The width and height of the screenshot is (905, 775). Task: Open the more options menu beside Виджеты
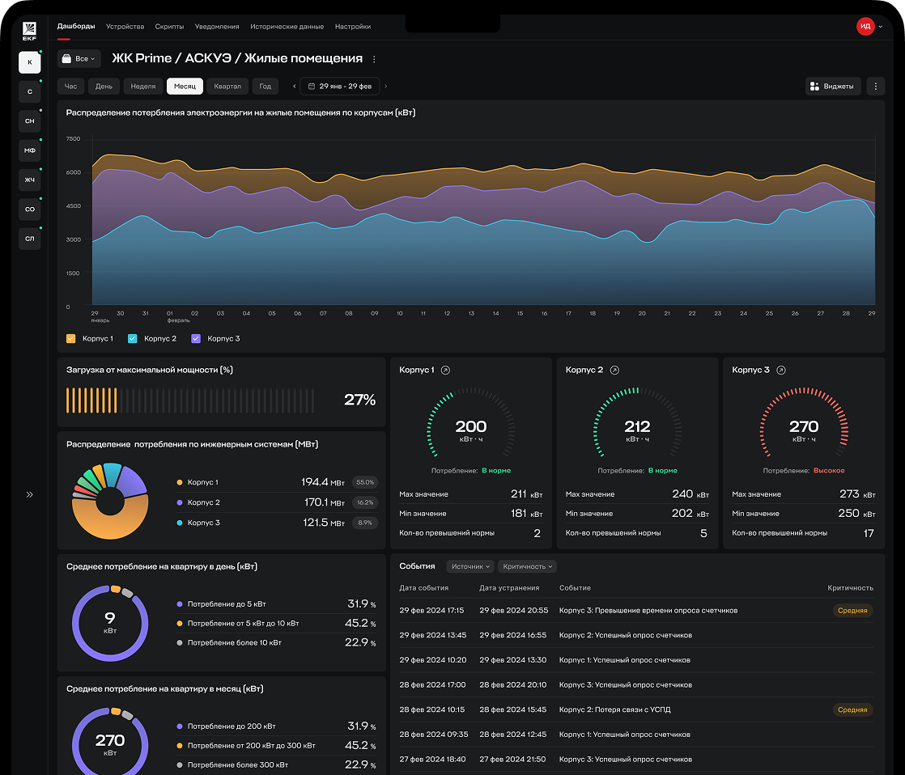click(874, 86)
